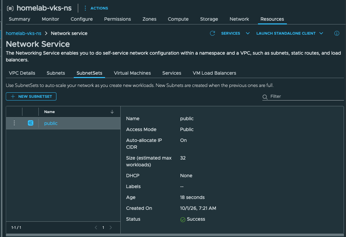
Task: Click the Age value 18 seconds
Action: 192,197
